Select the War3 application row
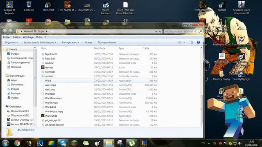Screen dimensions: 262x147 [x=99, y=80]
